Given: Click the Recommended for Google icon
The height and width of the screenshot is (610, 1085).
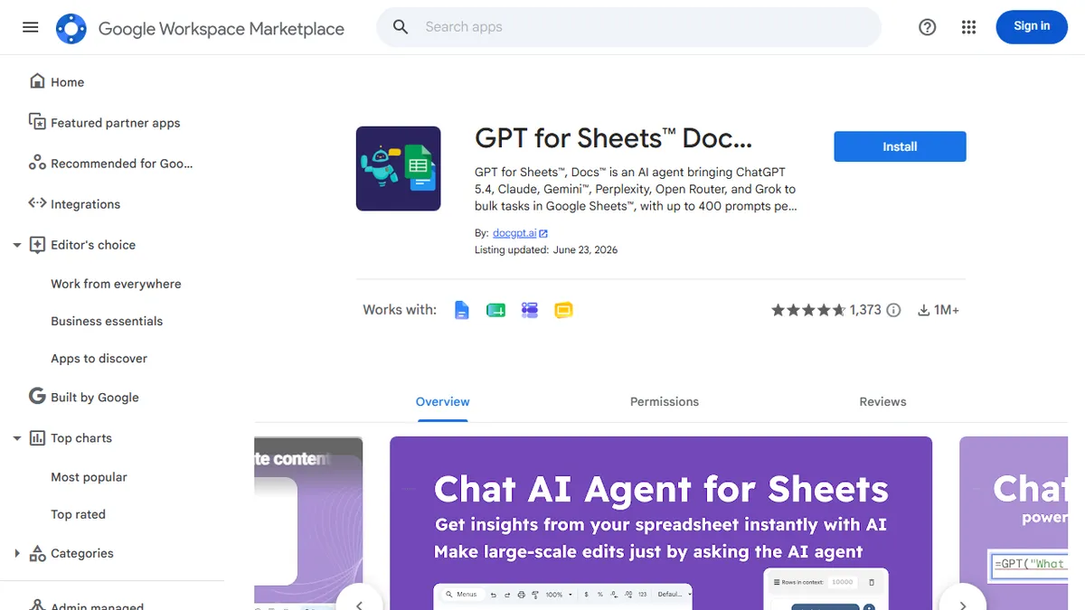Looking at the screenshot, I should [x=37, y=163].
